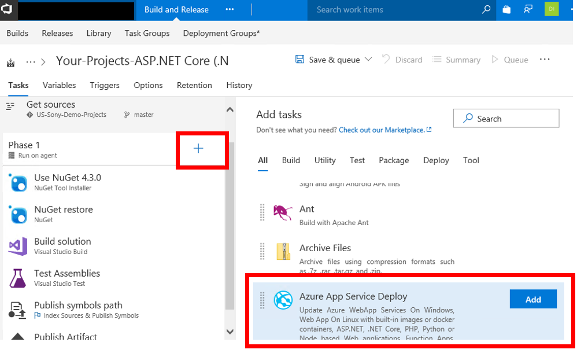Filter tasks by Deploy tab
577x353 pixels.
tap(436, 161)
